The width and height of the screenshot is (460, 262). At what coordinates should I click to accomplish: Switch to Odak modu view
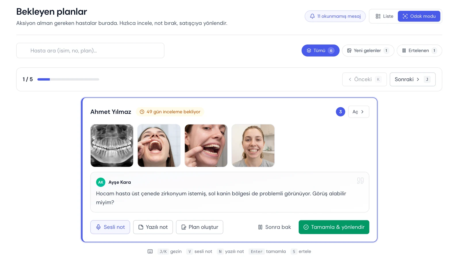click(419, 16)
